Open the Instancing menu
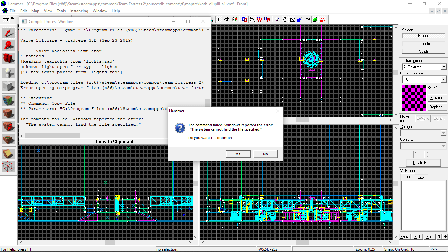 [x=79, y=11]
